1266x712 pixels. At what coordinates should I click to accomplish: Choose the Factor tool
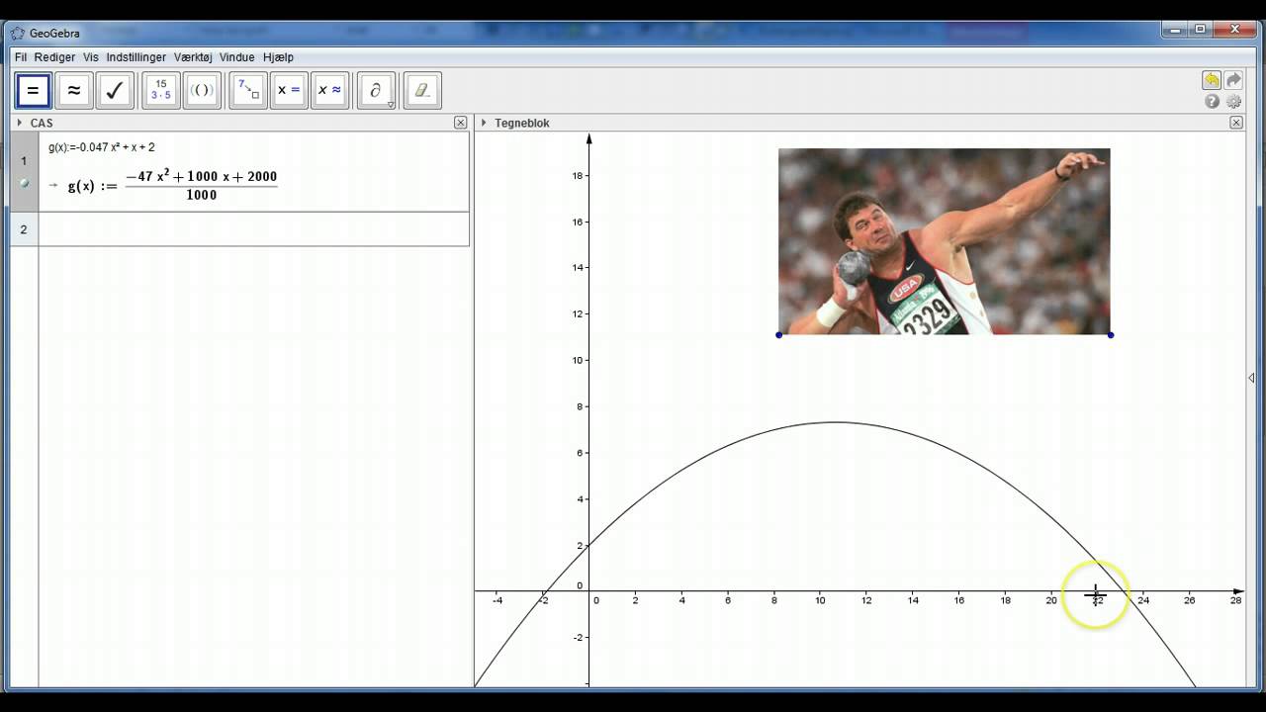pos(160,90)
